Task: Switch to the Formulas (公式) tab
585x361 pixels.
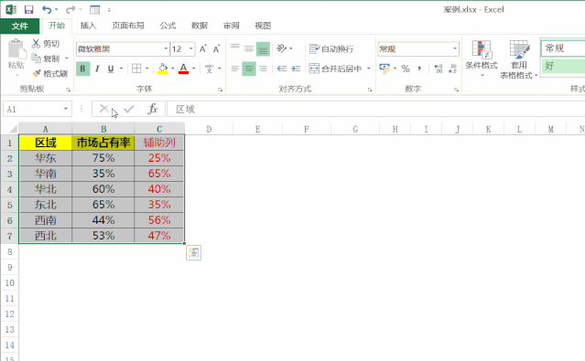Action: click(168, 26)
